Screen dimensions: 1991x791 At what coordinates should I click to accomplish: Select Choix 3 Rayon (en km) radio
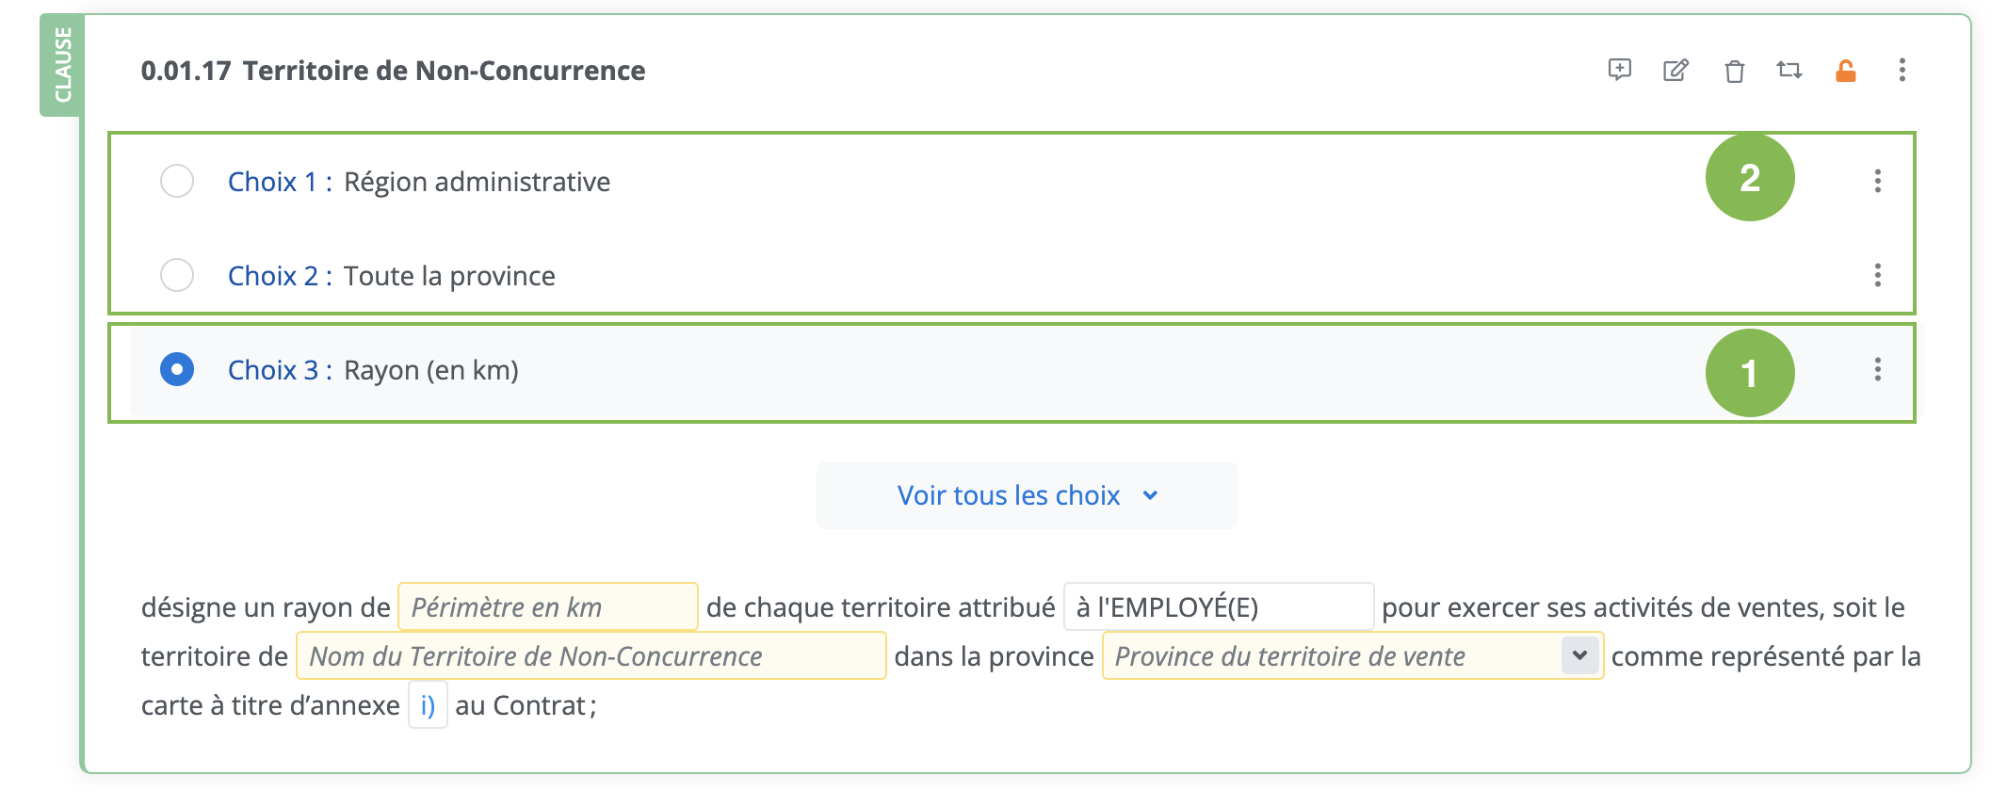[177, 369]
